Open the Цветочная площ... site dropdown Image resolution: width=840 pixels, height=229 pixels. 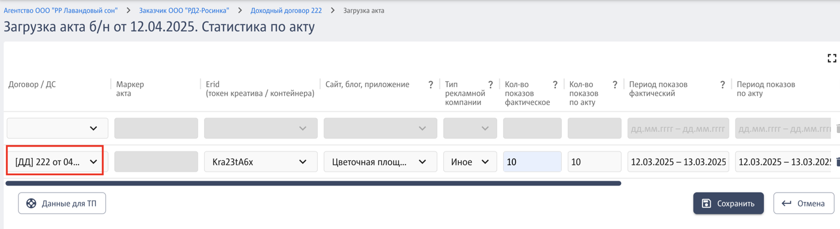(x=380, y=162)
